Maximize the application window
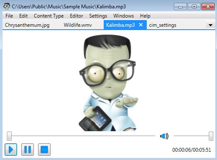The height and width of the screenshot is (160, 217). 194,7
